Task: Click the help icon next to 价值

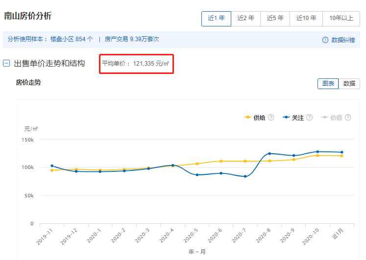Action: coord(348,118)
